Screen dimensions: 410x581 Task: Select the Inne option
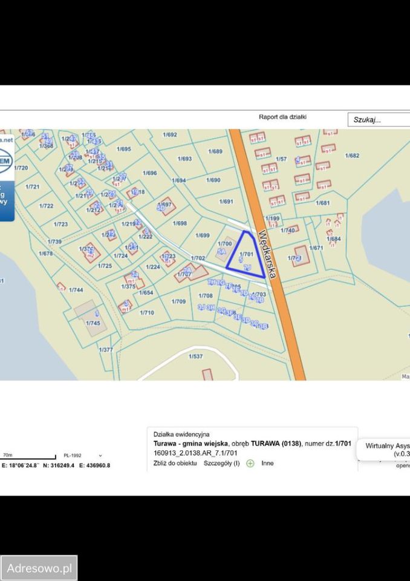point(267,463)
